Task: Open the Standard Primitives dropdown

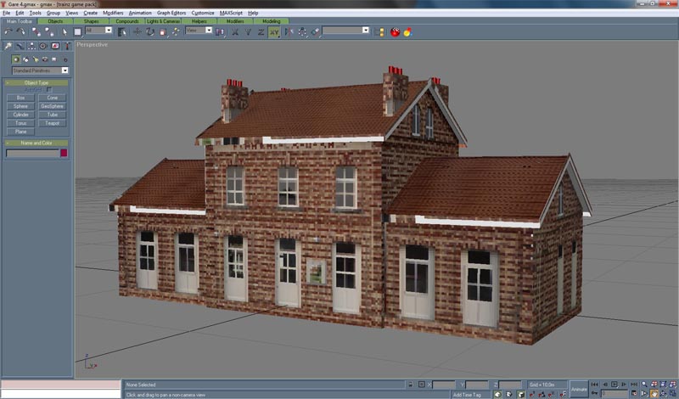Action: tap(39, 70)
